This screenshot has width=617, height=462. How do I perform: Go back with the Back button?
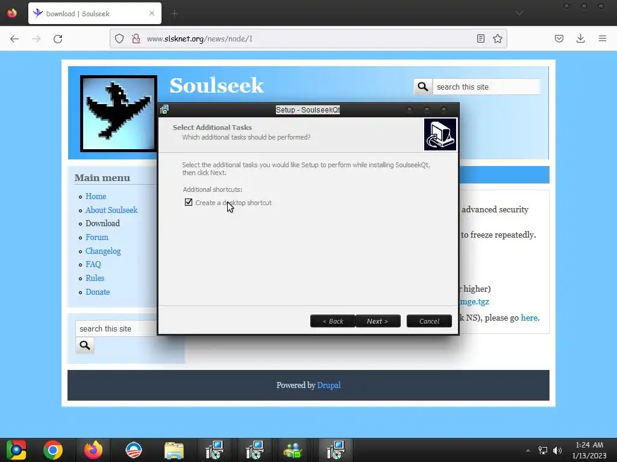click(x=333, y=321)
